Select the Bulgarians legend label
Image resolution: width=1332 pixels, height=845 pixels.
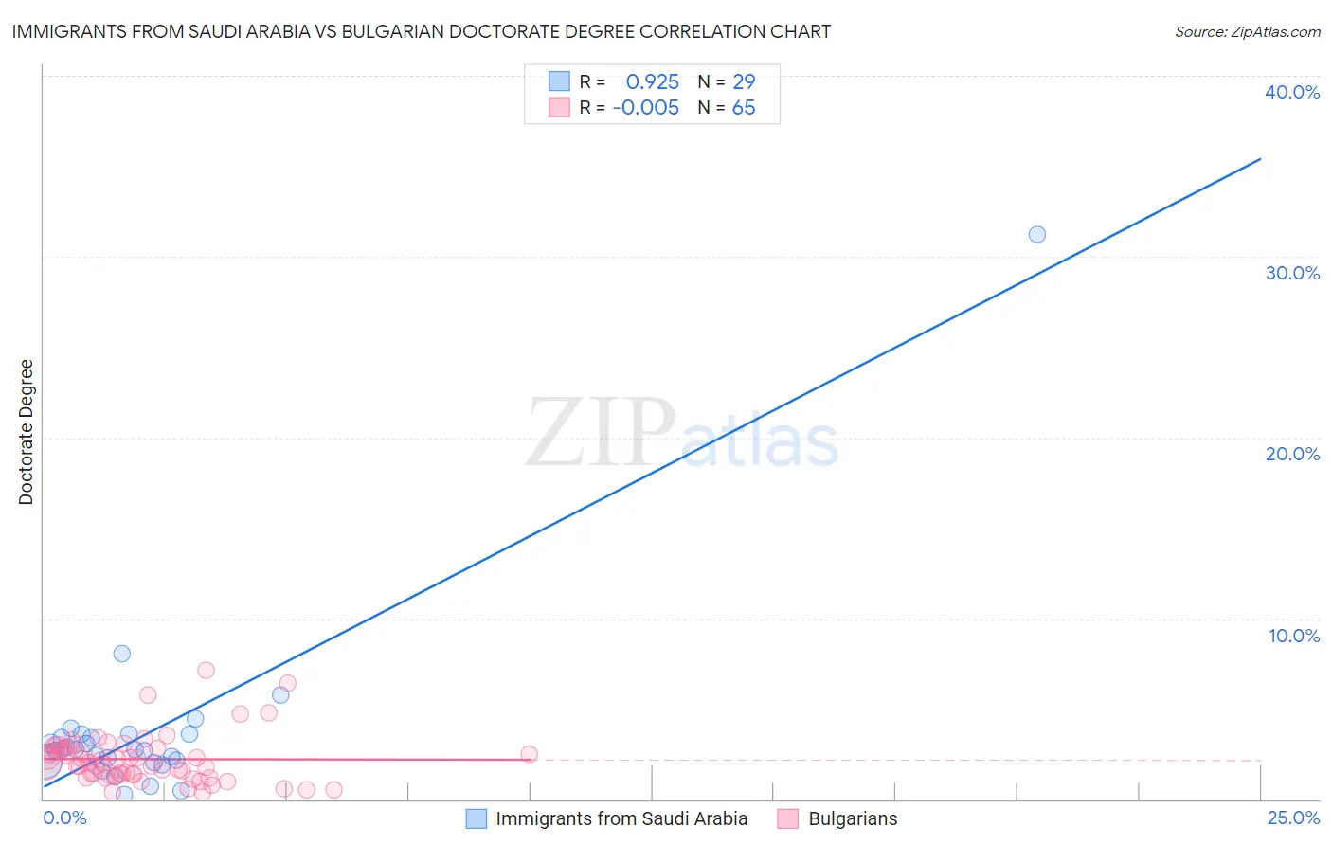click(x=853, y=818)
